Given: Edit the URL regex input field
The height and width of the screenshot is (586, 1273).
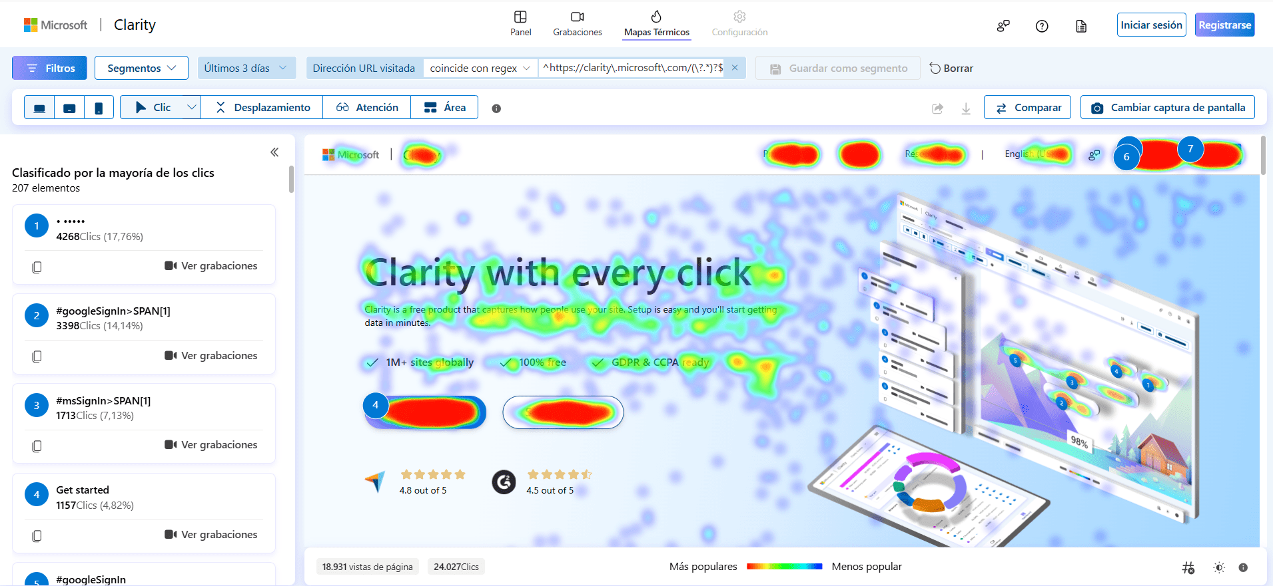Looking at the screenshot, I should (632, 68).
